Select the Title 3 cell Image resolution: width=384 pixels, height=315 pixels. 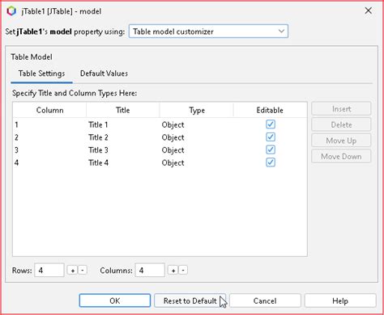click(123, 150)
